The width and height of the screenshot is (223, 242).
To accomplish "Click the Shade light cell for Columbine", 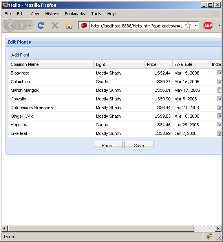I will (x=119, y=82).
